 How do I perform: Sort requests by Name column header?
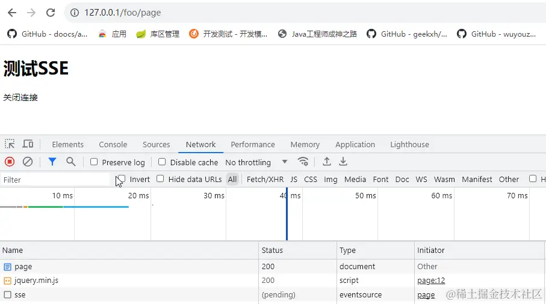129,250
